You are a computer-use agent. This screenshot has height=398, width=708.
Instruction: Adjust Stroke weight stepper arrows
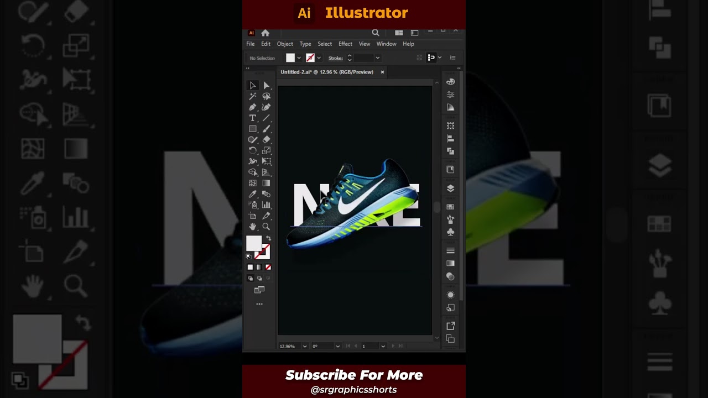(349, 58)
